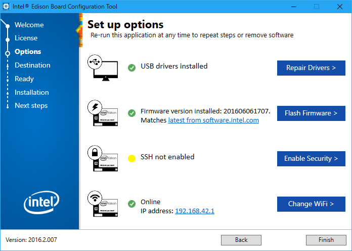Image resolution: width=352 pixels, height=251 pixels.
Task: Click 'Set up options' heading
Action: click(125, 25)
